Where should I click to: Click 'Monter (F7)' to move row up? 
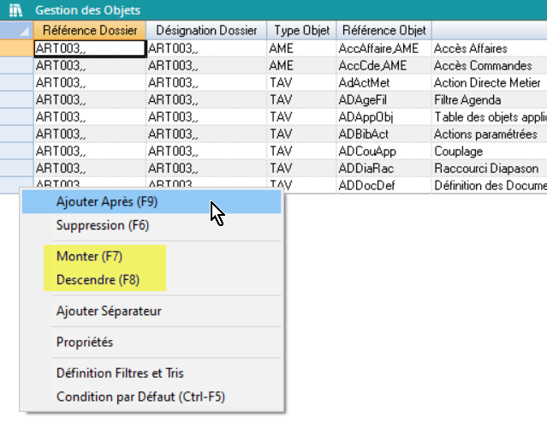pos(89,256)
